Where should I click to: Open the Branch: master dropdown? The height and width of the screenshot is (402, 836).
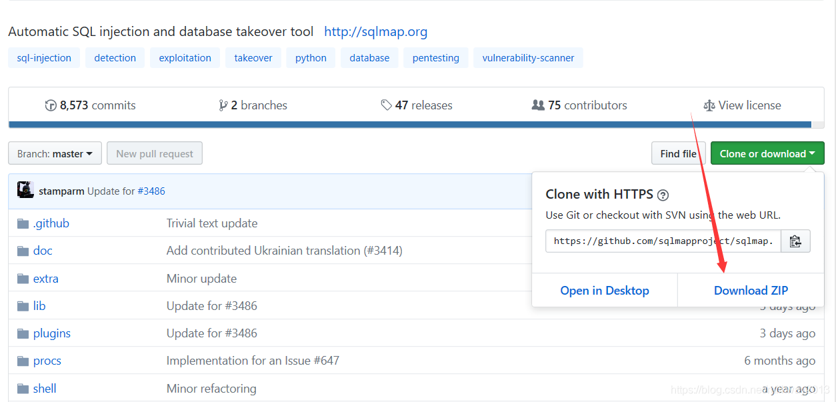click(x=55, y=153)
